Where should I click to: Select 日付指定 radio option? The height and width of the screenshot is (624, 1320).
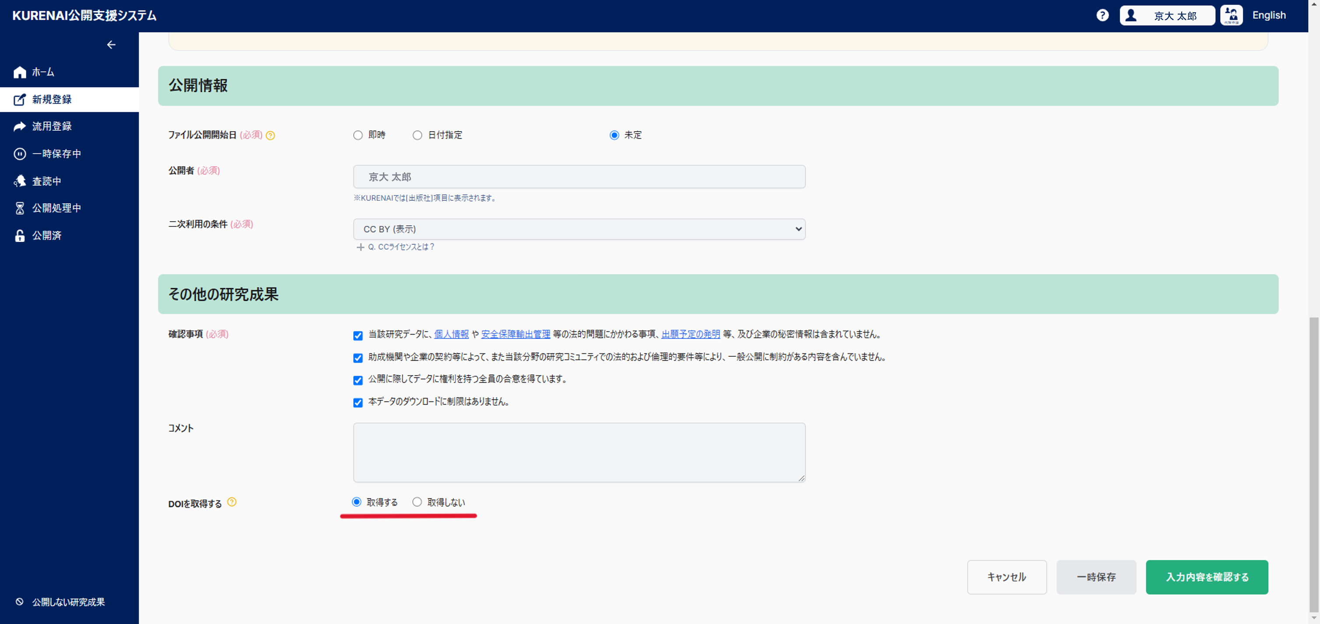(x=417, y=135)
